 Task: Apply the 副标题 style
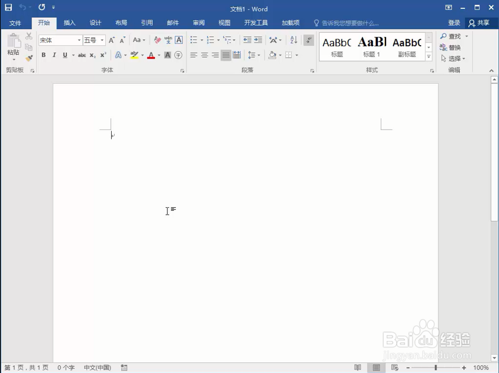pyautogui.click(x=407, y=46)
